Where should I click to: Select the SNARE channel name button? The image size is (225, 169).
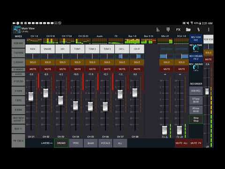click(47, 49)
